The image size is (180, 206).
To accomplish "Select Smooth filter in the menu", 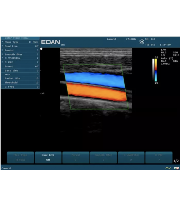I will click(20, 54).
